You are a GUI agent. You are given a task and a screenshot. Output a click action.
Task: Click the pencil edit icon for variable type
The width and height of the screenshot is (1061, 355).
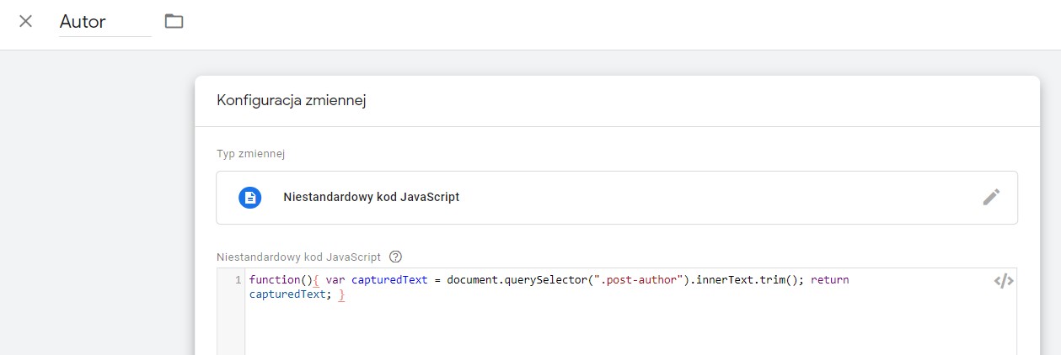coord(991,197)
